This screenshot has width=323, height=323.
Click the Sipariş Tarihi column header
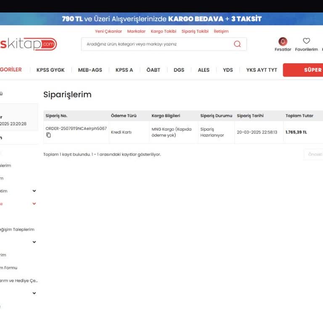pyautogui.click(x=250, y=116)
